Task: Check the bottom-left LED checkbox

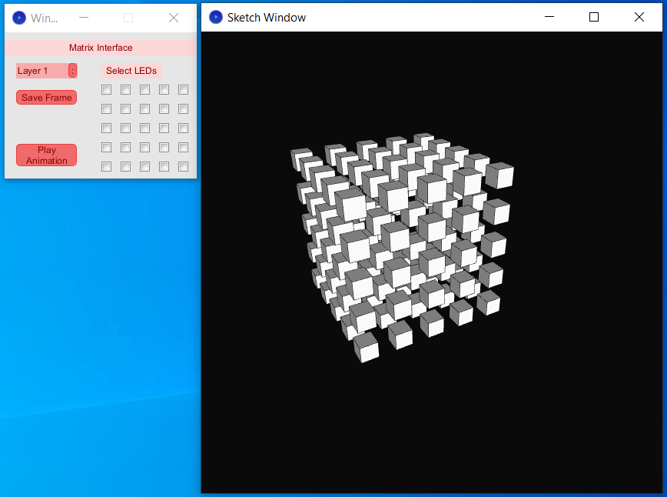Action: [x=106, y=165]
